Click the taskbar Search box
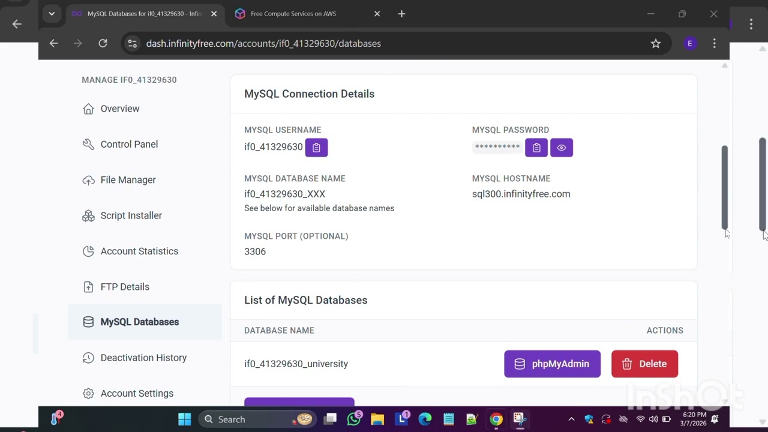 click(x=258, y=419)
